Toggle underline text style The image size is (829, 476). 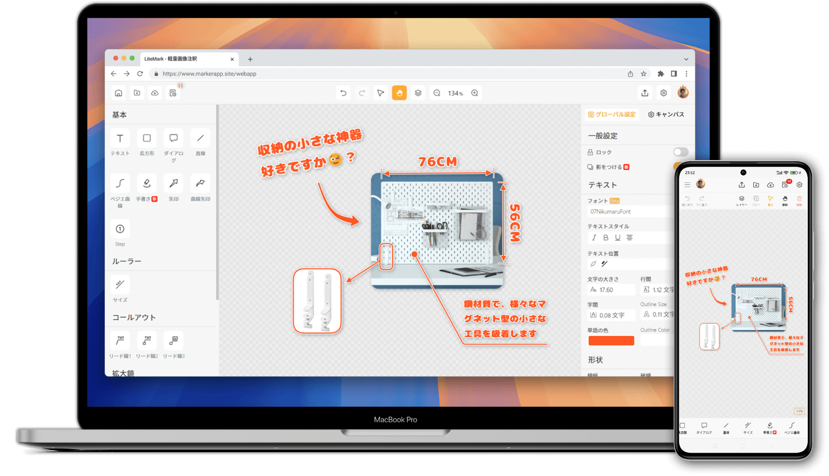click(x=618, y=238)
